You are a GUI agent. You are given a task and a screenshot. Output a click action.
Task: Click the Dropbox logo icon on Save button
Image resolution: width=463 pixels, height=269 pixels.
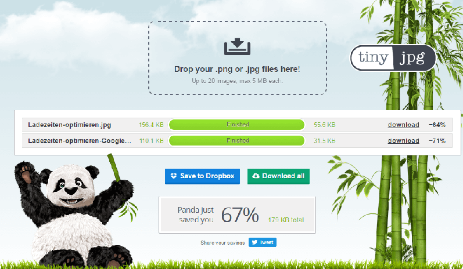[174, 176]
